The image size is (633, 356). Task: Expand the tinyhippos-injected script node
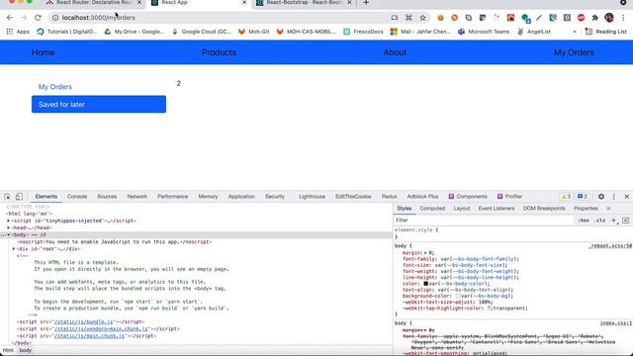click(9, 221)
